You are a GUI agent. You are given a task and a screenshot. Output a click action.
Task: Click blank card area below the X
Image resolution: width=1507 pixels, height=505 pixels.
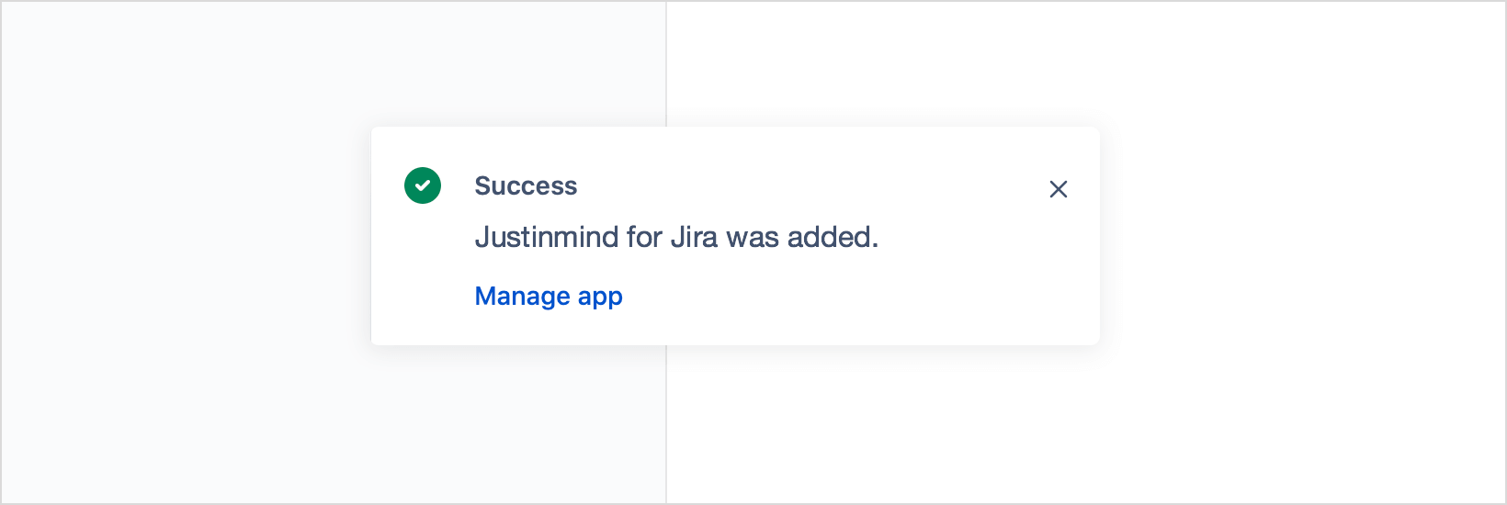(x=1059, y=275)
